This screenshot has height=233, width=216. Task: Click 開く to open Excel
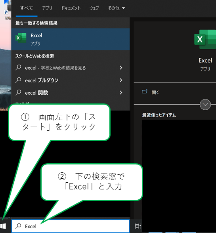[155, 92]
